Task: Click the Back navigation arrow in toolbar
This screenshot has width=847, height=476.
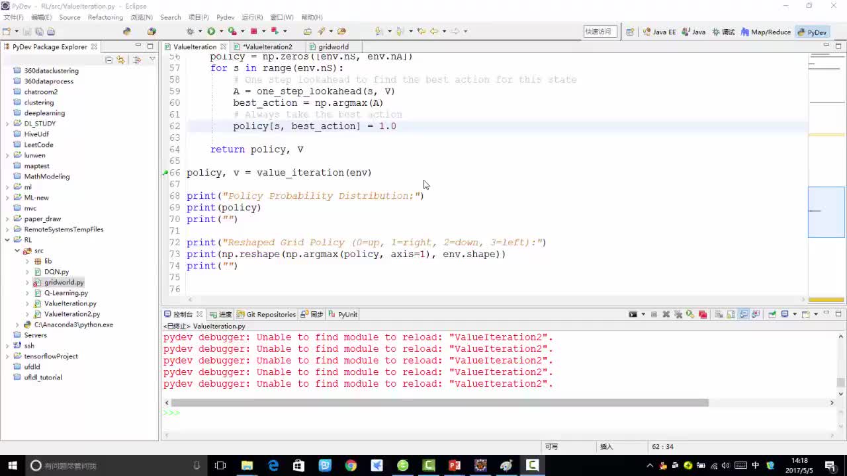Action: point(434,31)
